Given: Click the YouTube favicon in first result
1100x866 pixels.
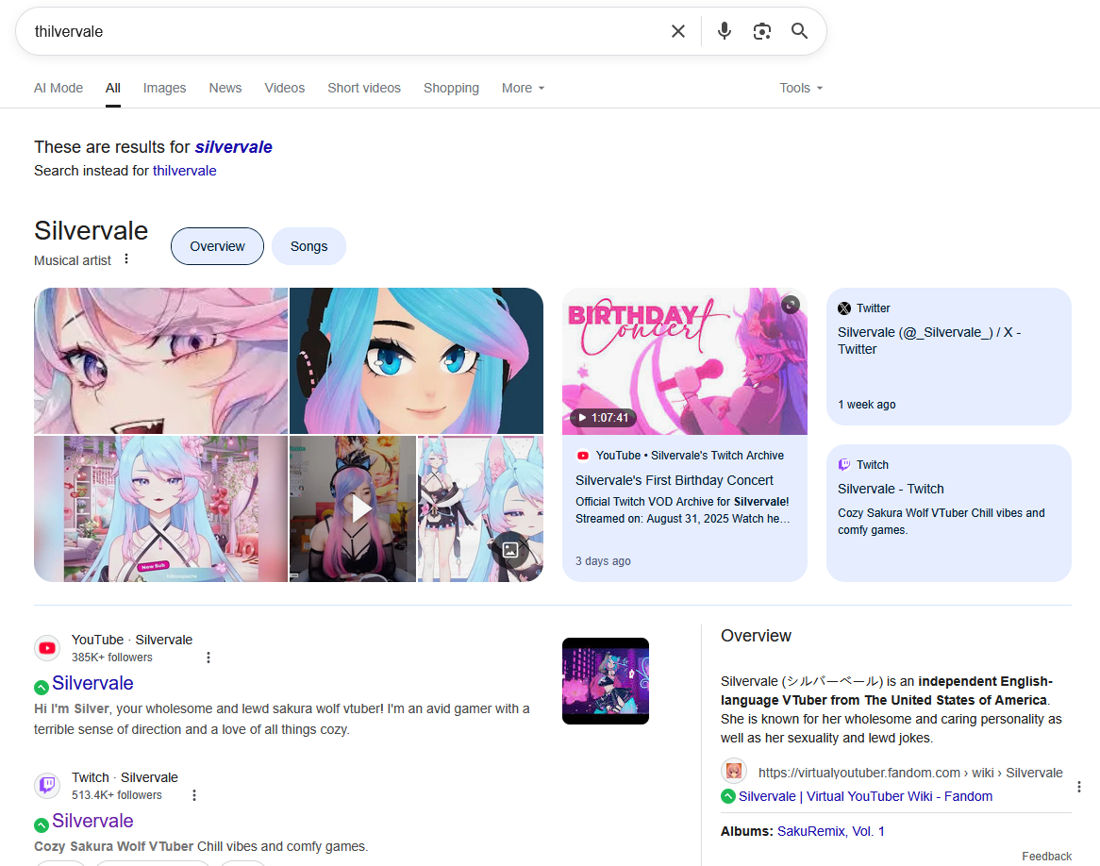Looking at the screenshot, I should coord(48,648).
